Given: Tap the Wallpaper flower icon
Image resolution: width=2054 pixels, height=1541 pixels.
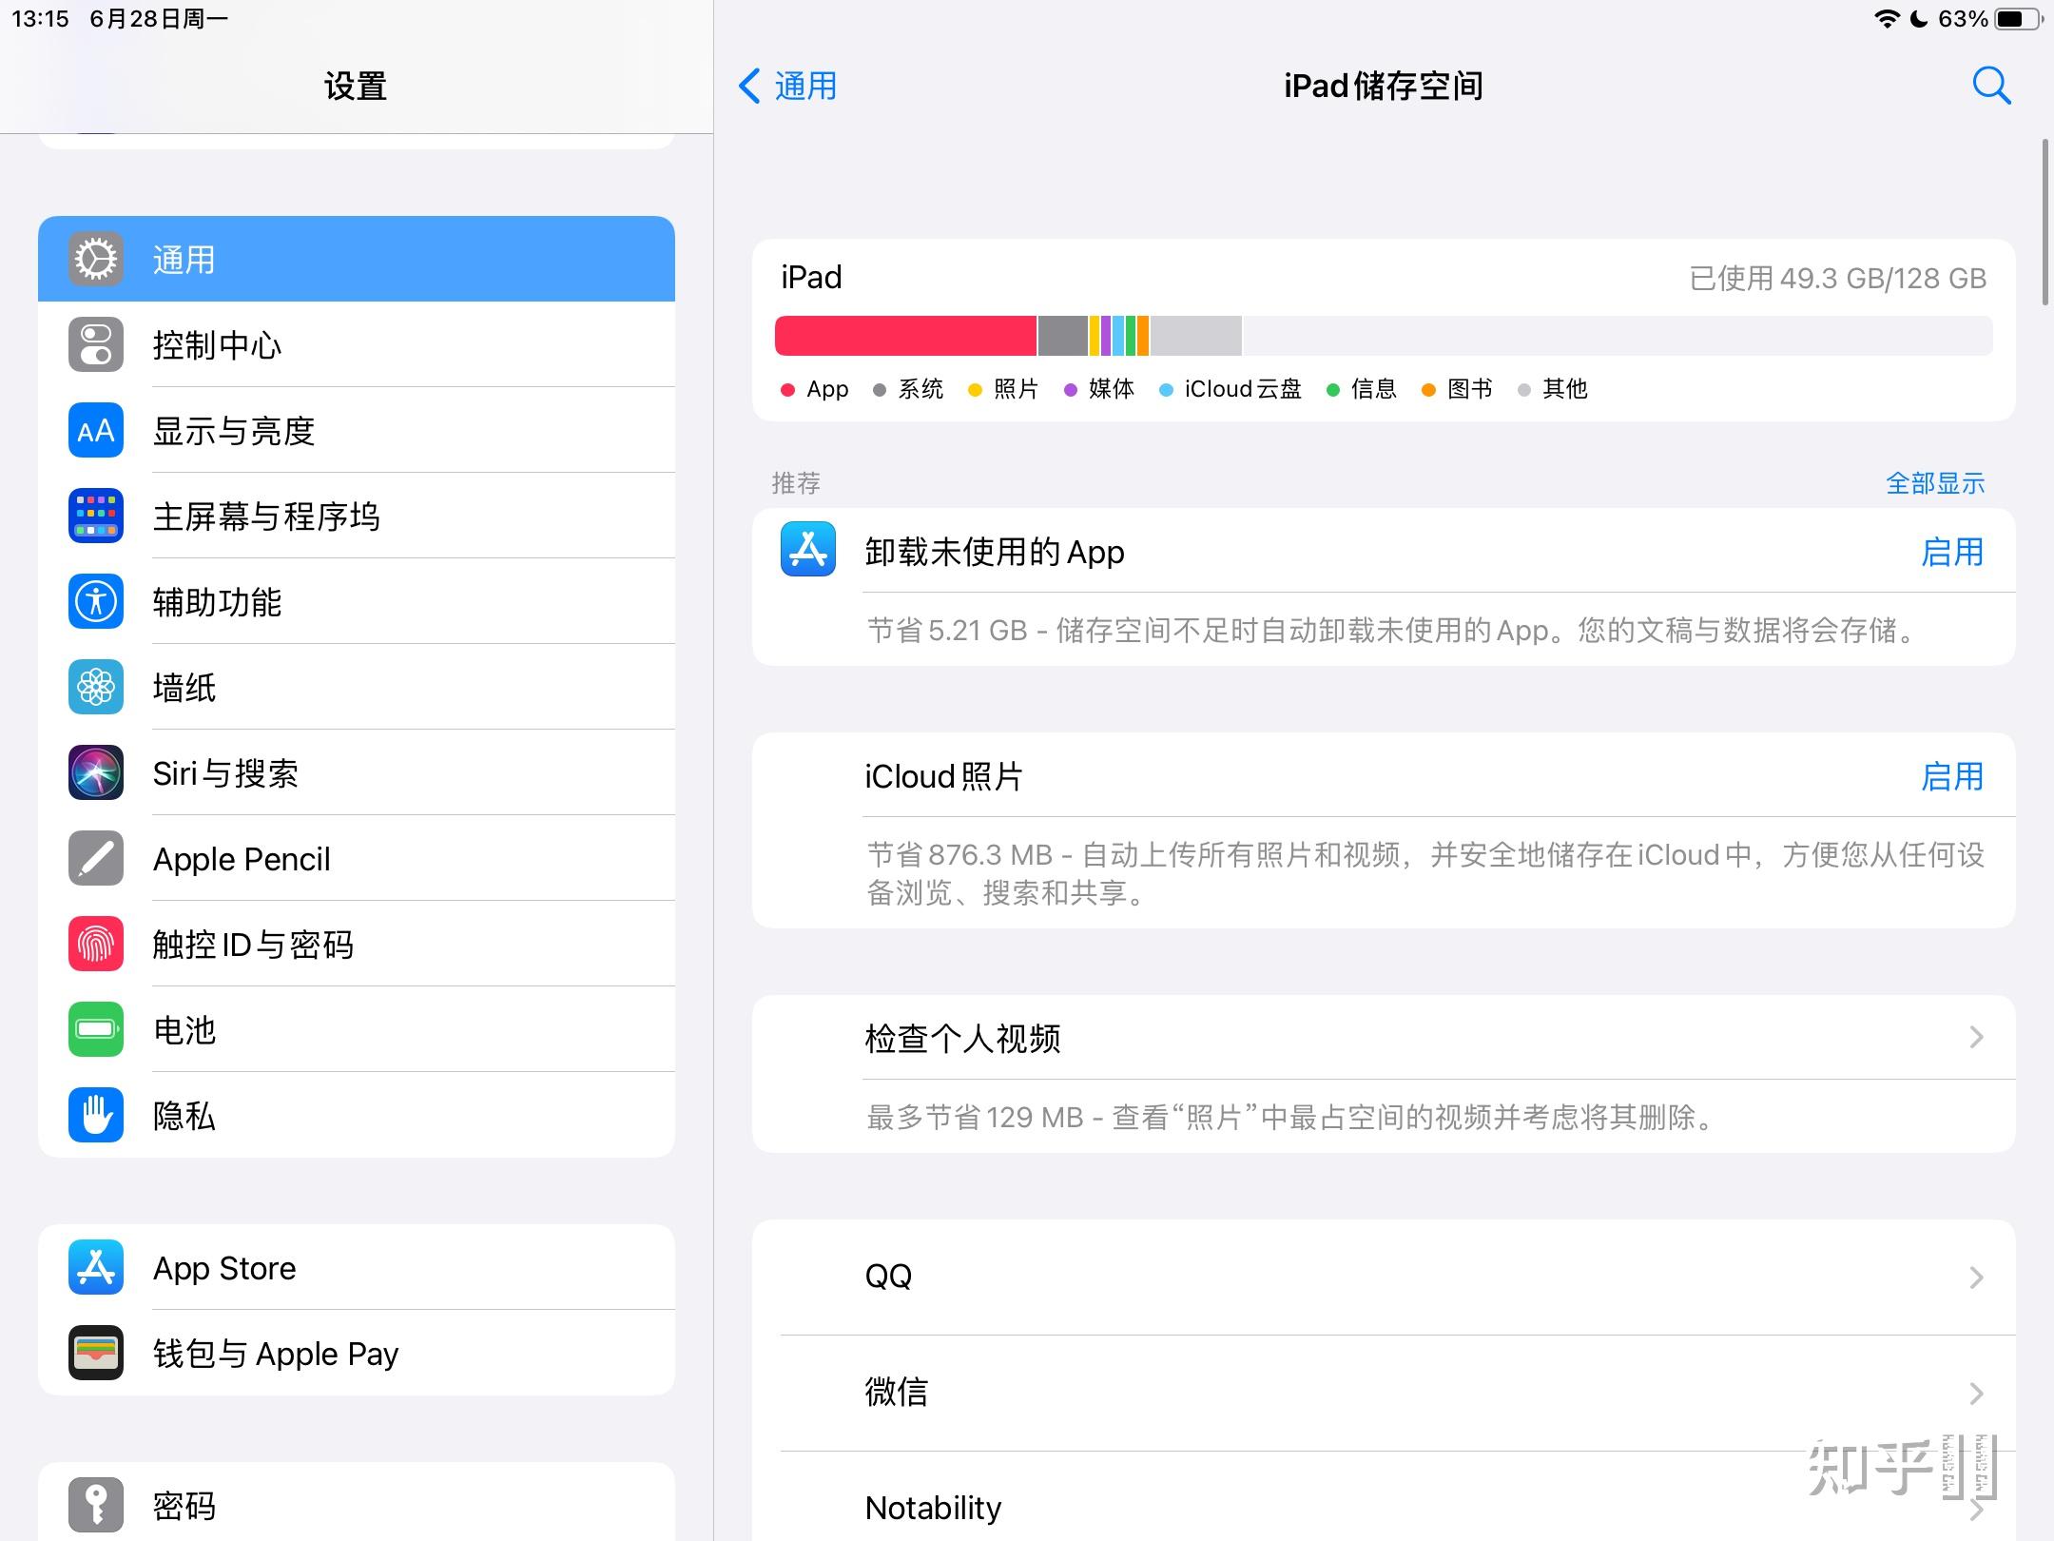Looking at the screenshot, I should (x=96, y=687).
